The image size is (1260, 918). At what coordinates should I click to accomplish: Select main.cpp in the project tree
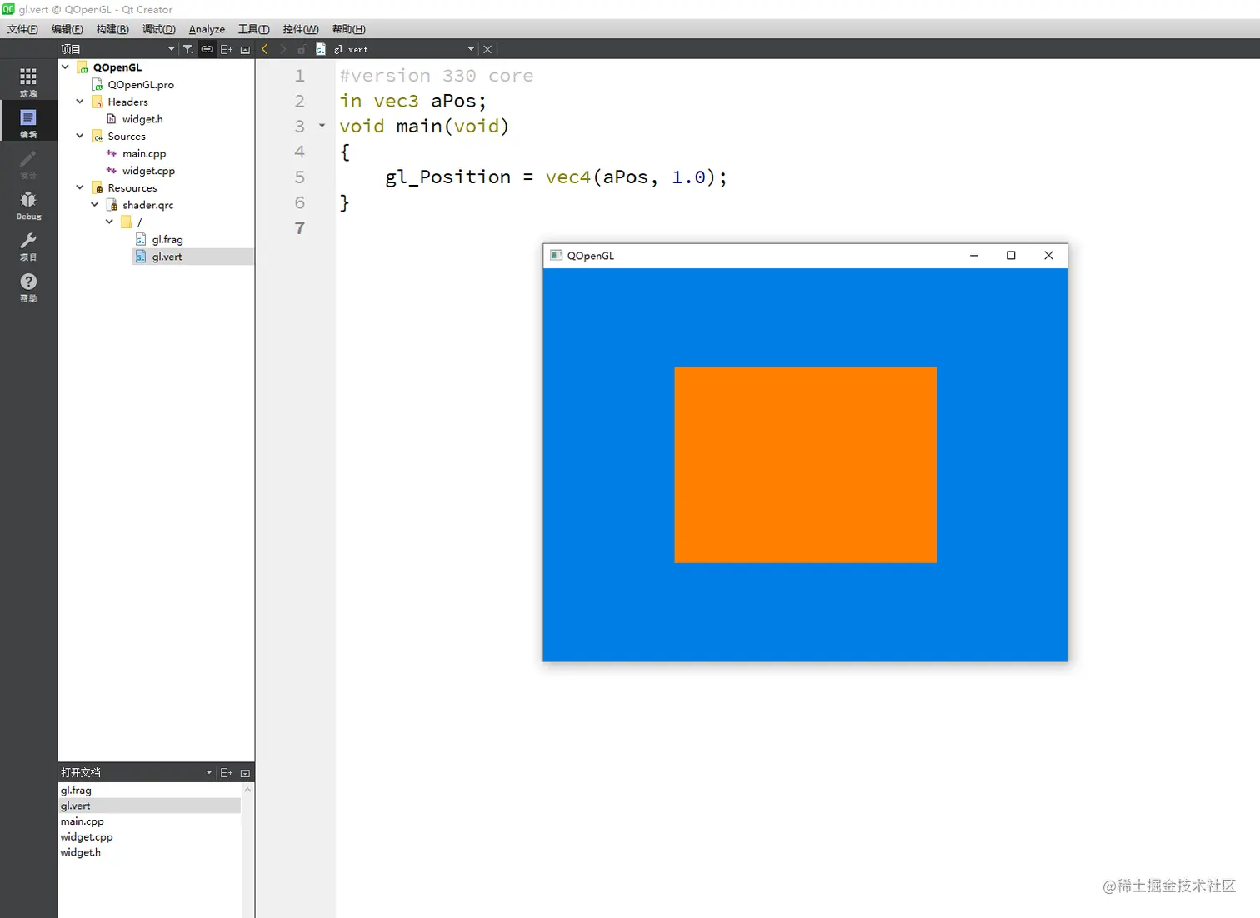click(x=144, y=153)
